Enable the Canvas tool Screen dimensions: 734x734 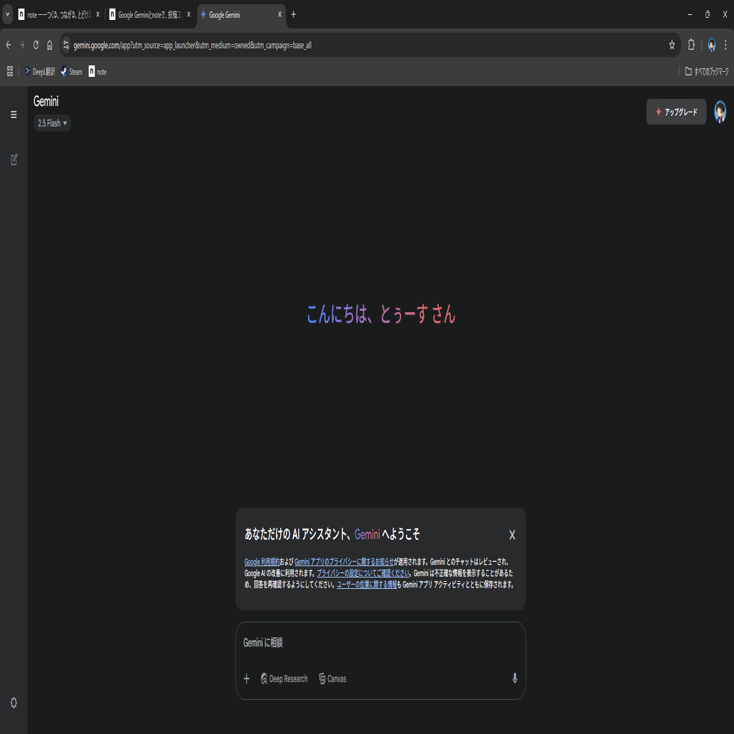[332, 679]
